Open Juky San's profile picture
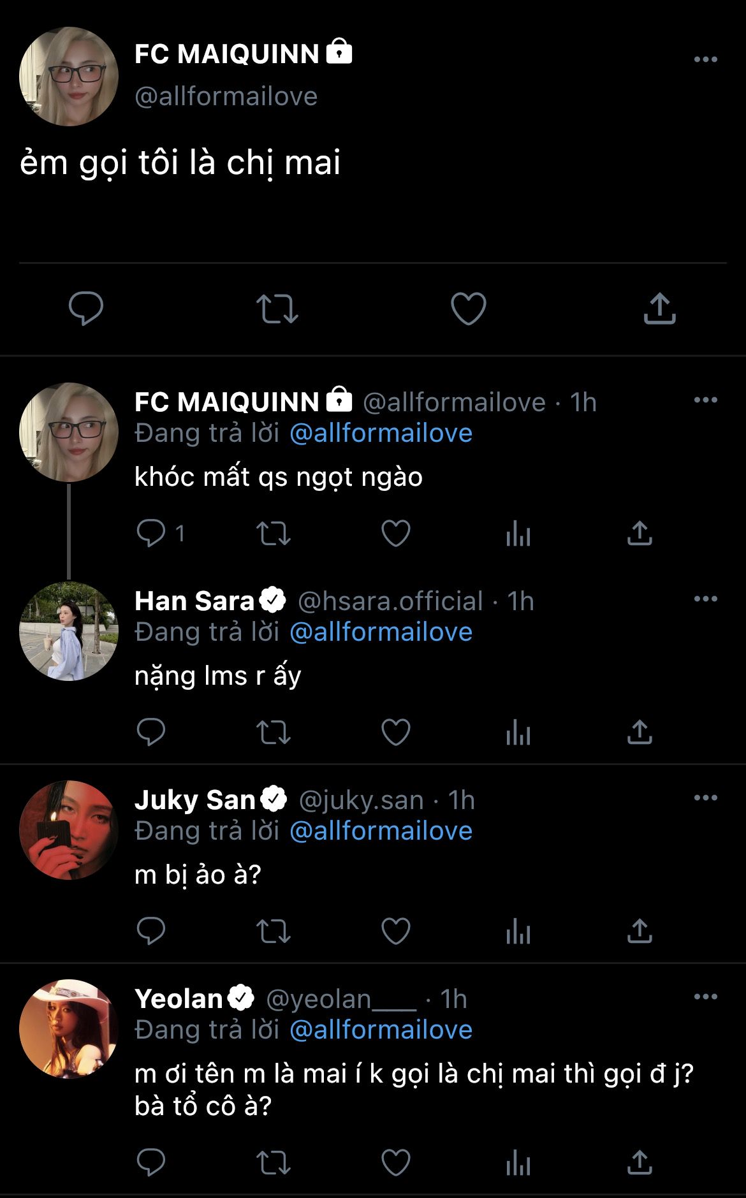Viewport: 746px width, 1198px height. coord(69,830)
